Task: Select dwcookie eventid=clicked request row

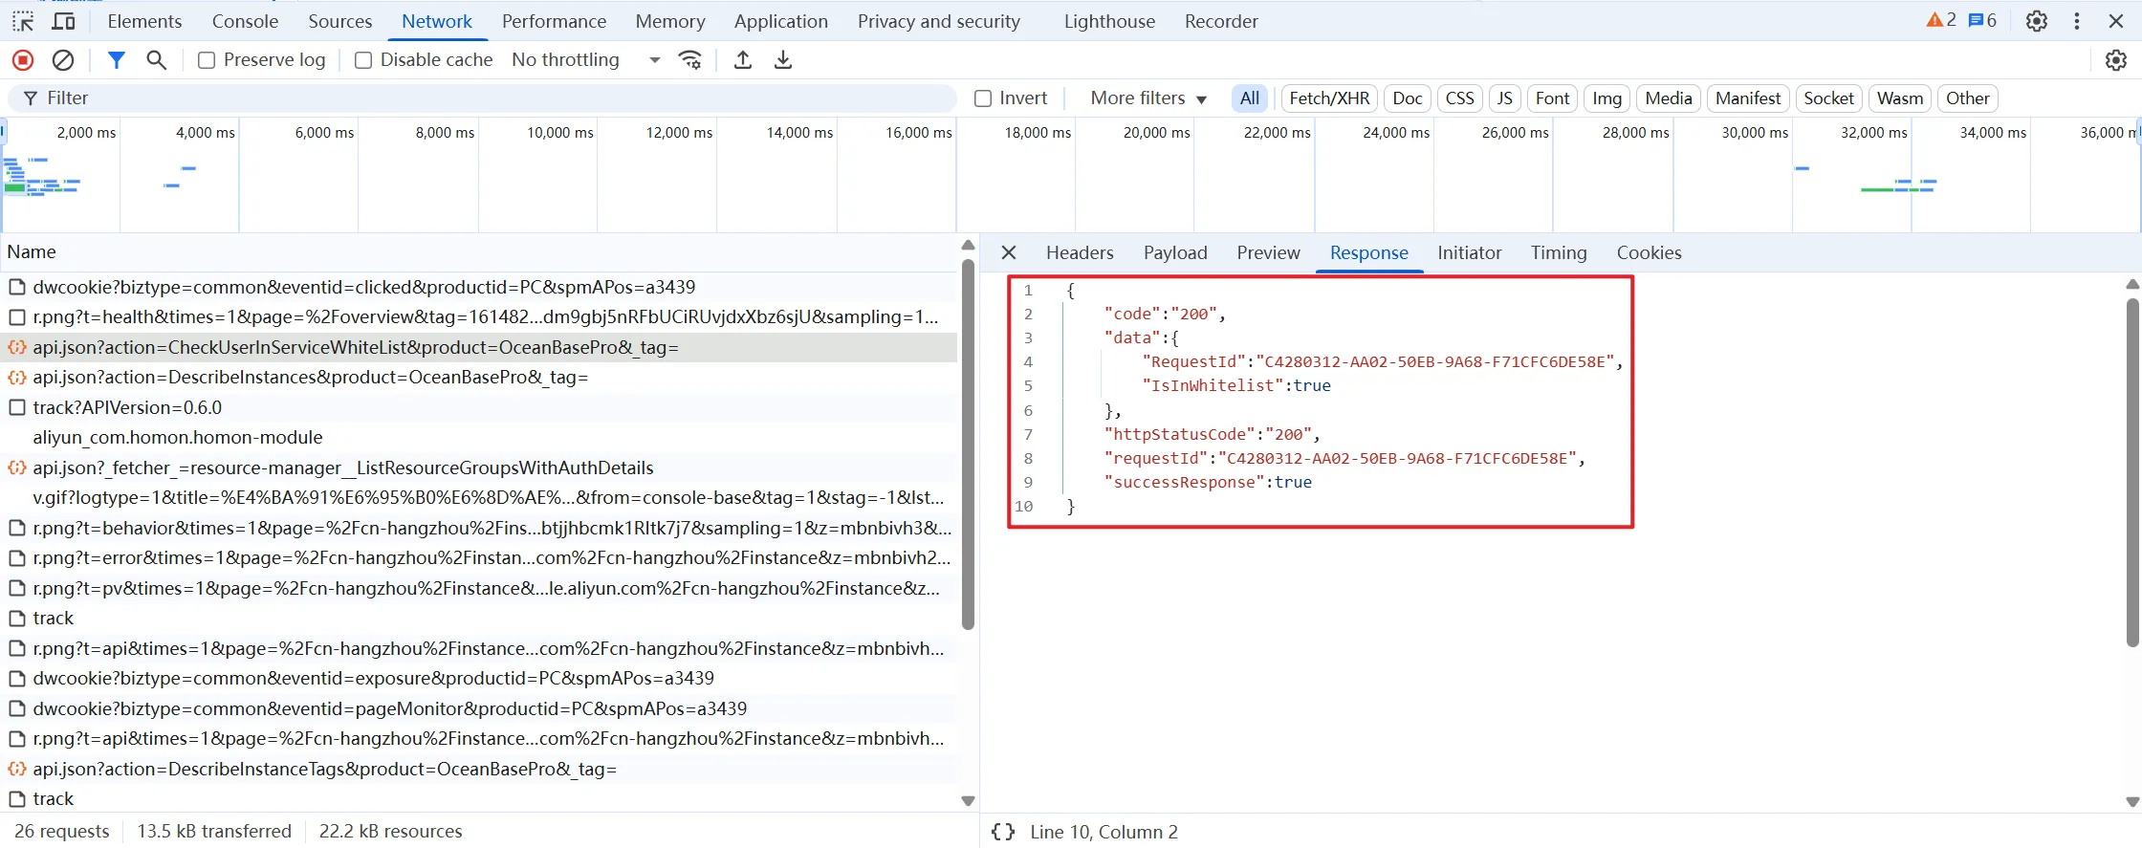Action: coord(480,287)
